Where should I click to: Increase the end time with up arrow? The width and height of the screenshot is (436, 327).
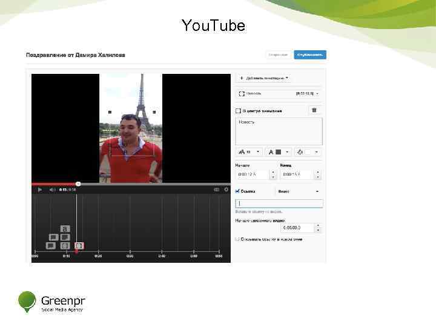pos(318,172)
